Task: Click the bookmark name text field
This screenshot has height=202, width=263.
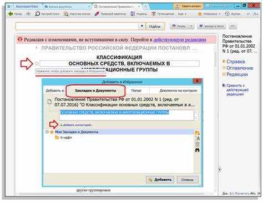Action: [127, 115]
